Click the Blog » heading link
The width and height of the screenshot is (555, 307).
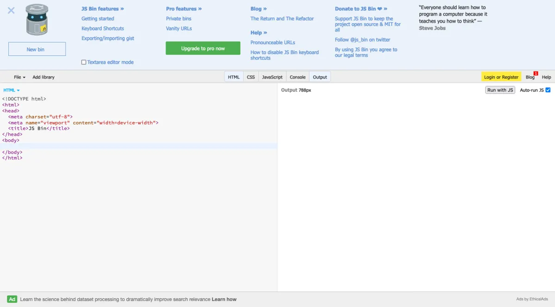(259, 9)
